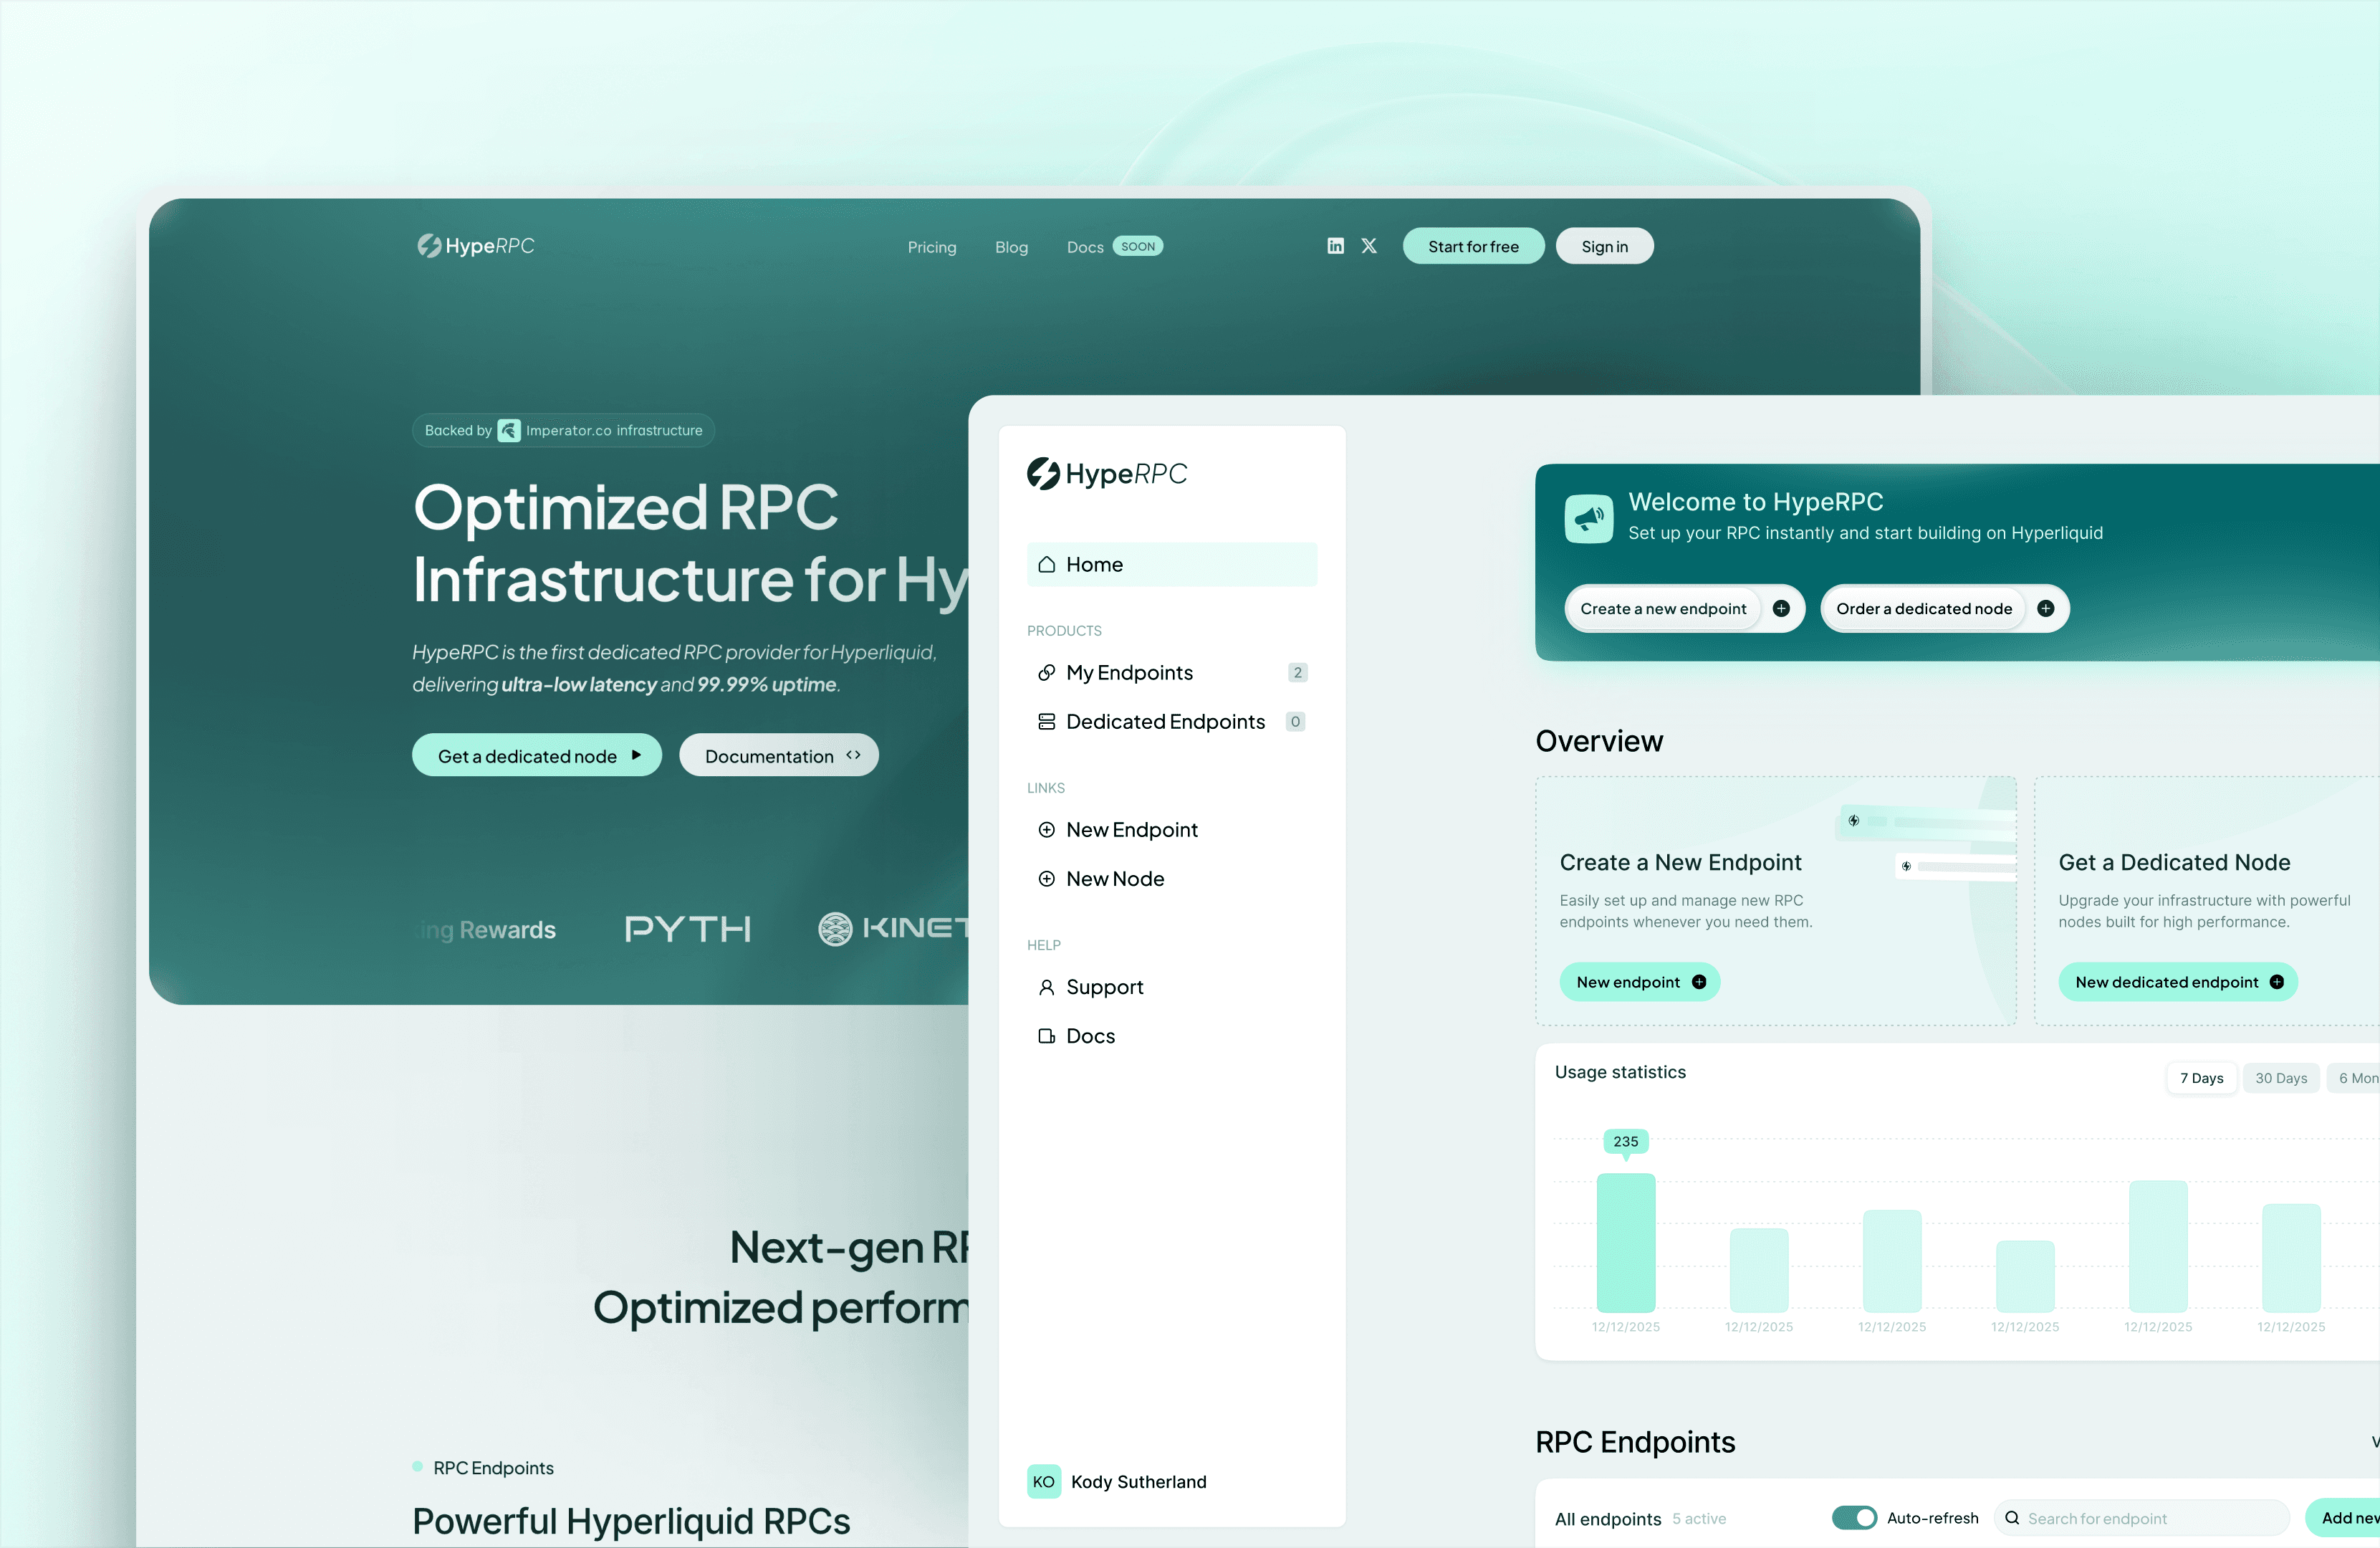Click the "RPC Endpoints" label on the landing page
This screenshot has height=1548, width=2380.
point(493,1468)
